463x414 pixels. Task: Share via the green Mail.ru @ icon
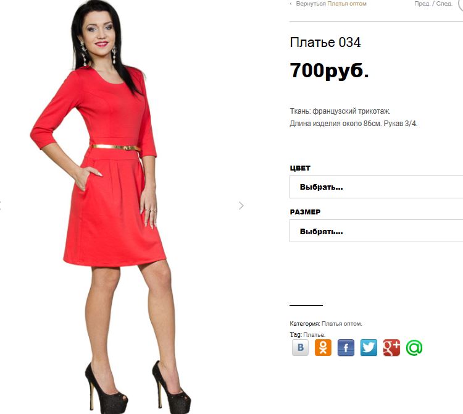414,347
